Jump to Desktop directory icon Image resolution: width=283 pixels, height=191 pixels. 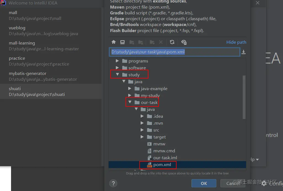pos(122,42)
